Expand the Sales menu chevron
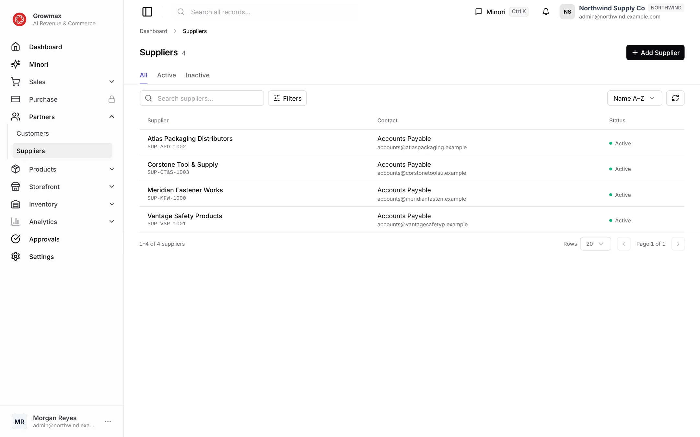 pyautogui.click(x=112, y=82)
